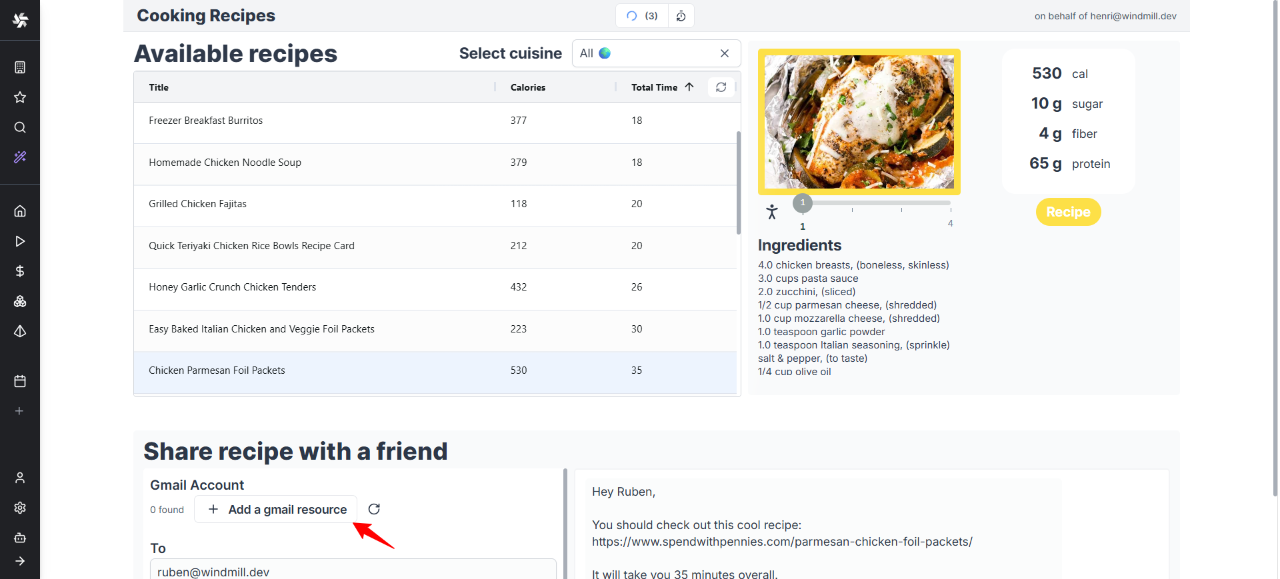The width and height of the screenshot is (1280, 579).
Task: Click the To email input field
Action: click(x=353, y=570)
